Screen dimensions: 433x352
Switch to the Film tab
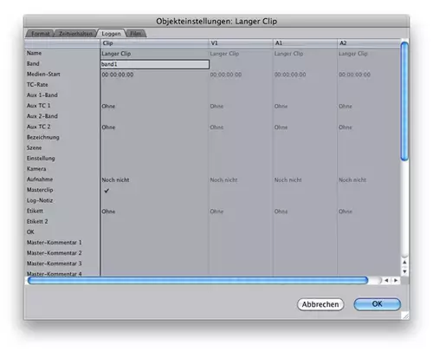click(136, 34)
